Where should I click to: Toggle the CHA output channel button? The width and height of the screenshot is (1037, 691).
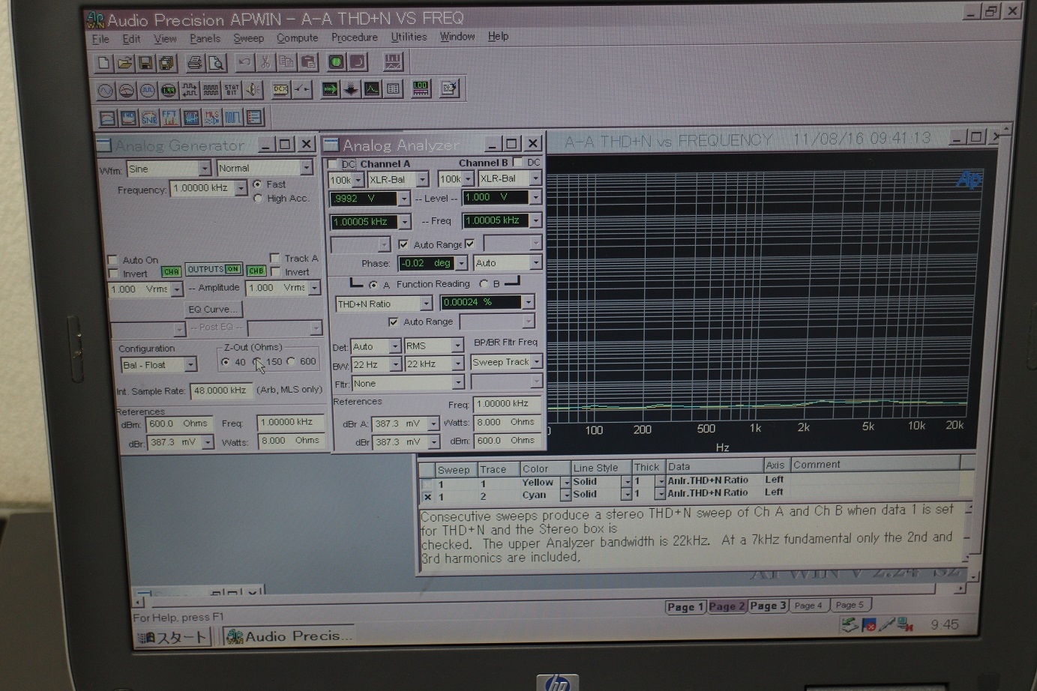click(x=171, y=271)
